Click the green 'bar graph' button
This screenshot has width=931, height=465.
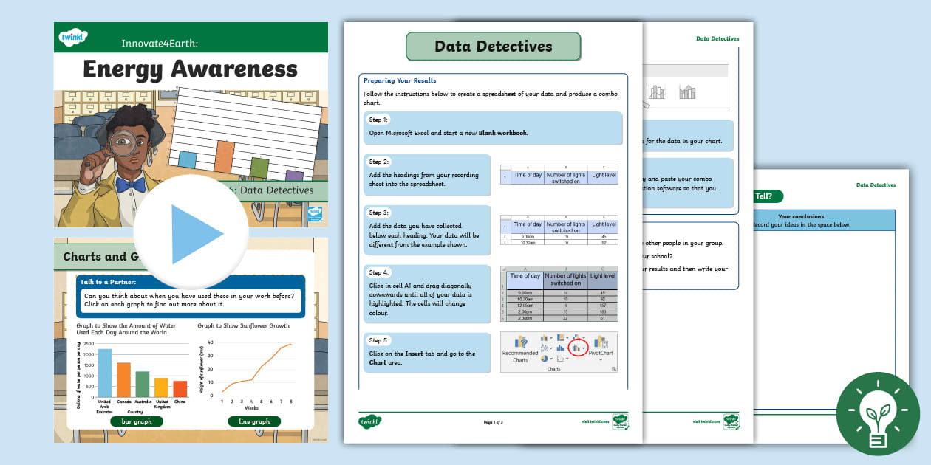137,421
